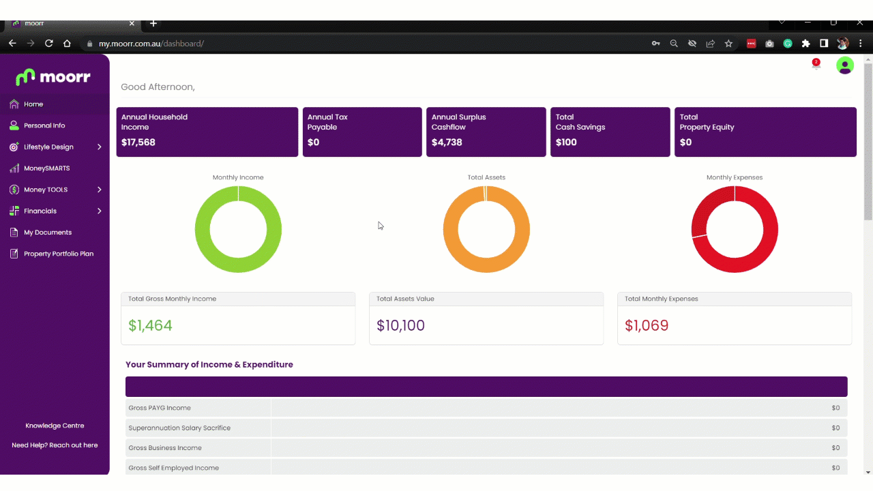Click red extension icon in toolbar
The image size is (873, 491).
751,43
